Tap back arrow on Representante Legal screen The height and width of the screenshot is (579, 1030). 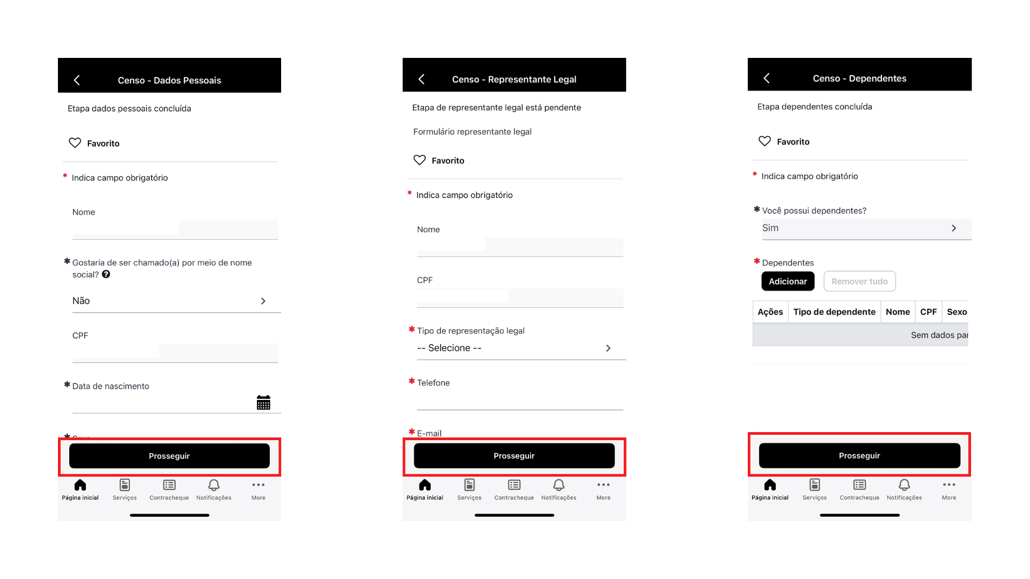422,79
